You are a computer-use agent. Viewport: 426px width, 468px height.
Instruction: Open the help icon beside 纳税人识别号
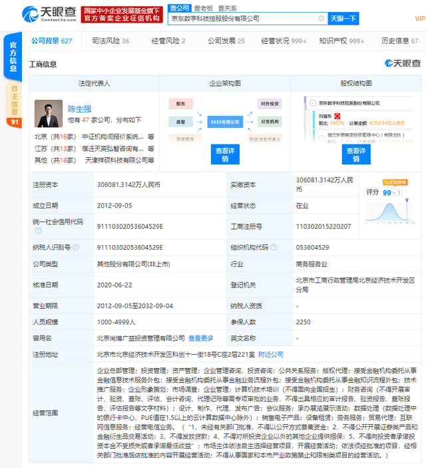coord(76,247)
